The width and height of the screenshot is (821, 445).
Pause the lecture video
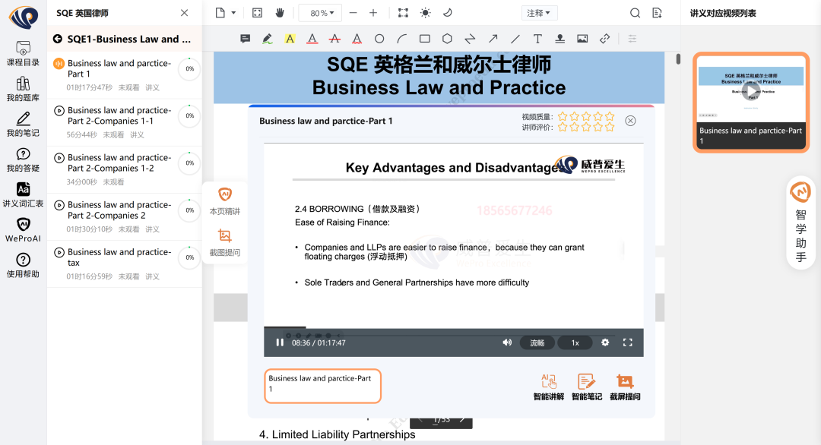pos(280,342)
